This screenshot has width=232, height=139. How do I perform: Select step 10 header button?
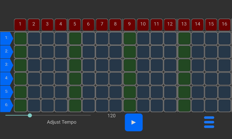coord(143,25)
